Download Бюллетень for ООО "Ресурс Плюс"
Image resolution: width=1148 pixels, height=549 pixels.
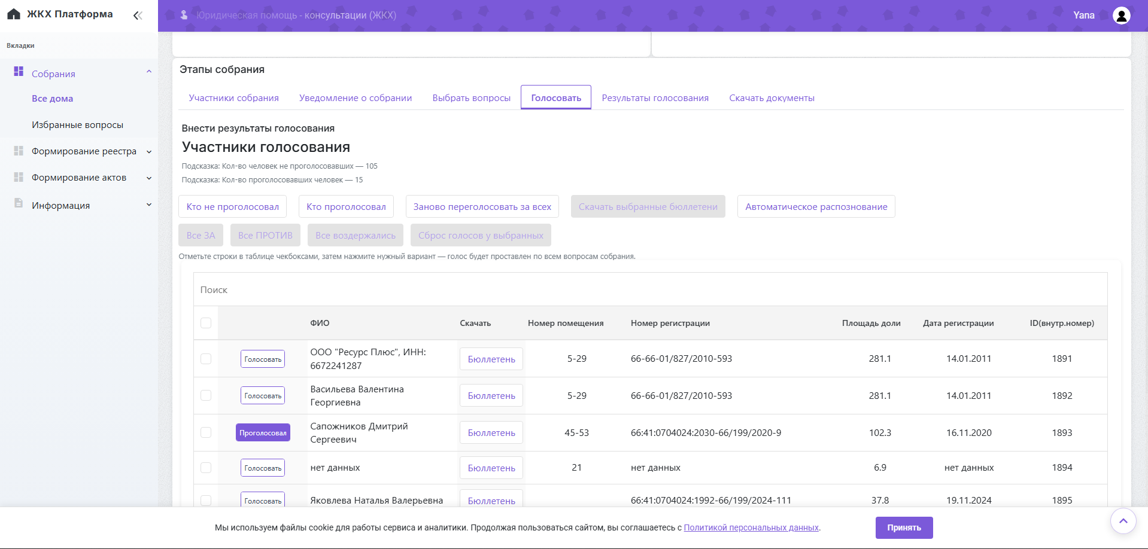[491, 359]
